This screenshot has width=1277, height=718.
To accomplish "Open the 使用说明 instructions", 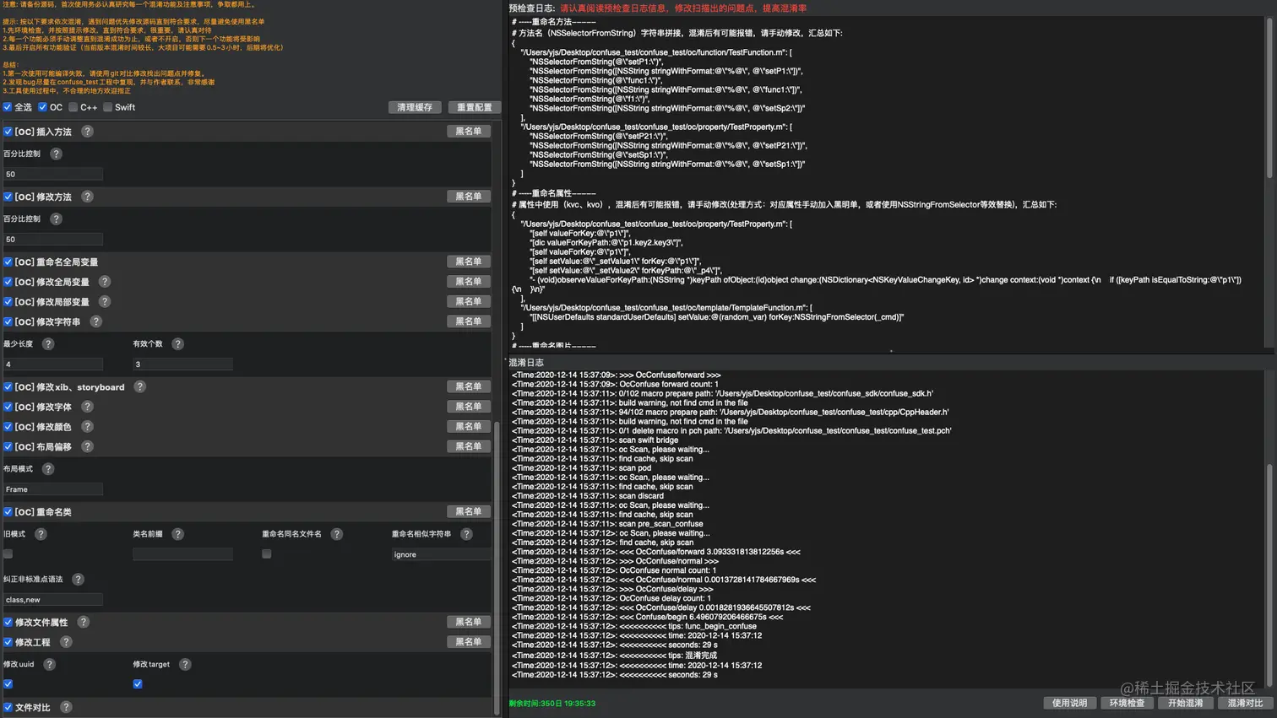I will [1070, 703].
